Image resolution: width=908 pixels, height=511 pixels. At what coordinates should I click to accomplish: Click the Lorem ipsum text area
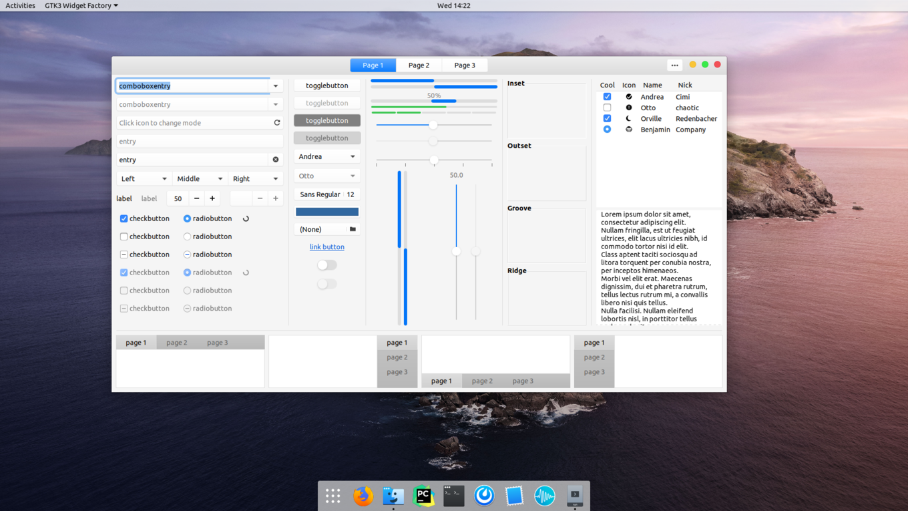(659, 267)
